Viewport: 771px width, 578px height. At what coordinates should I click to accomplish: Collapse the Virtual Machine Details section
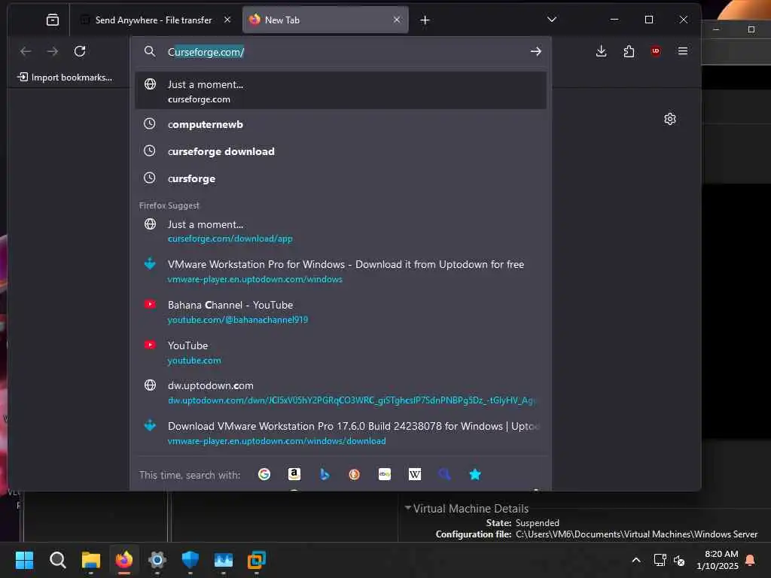(x=407, y=507)
